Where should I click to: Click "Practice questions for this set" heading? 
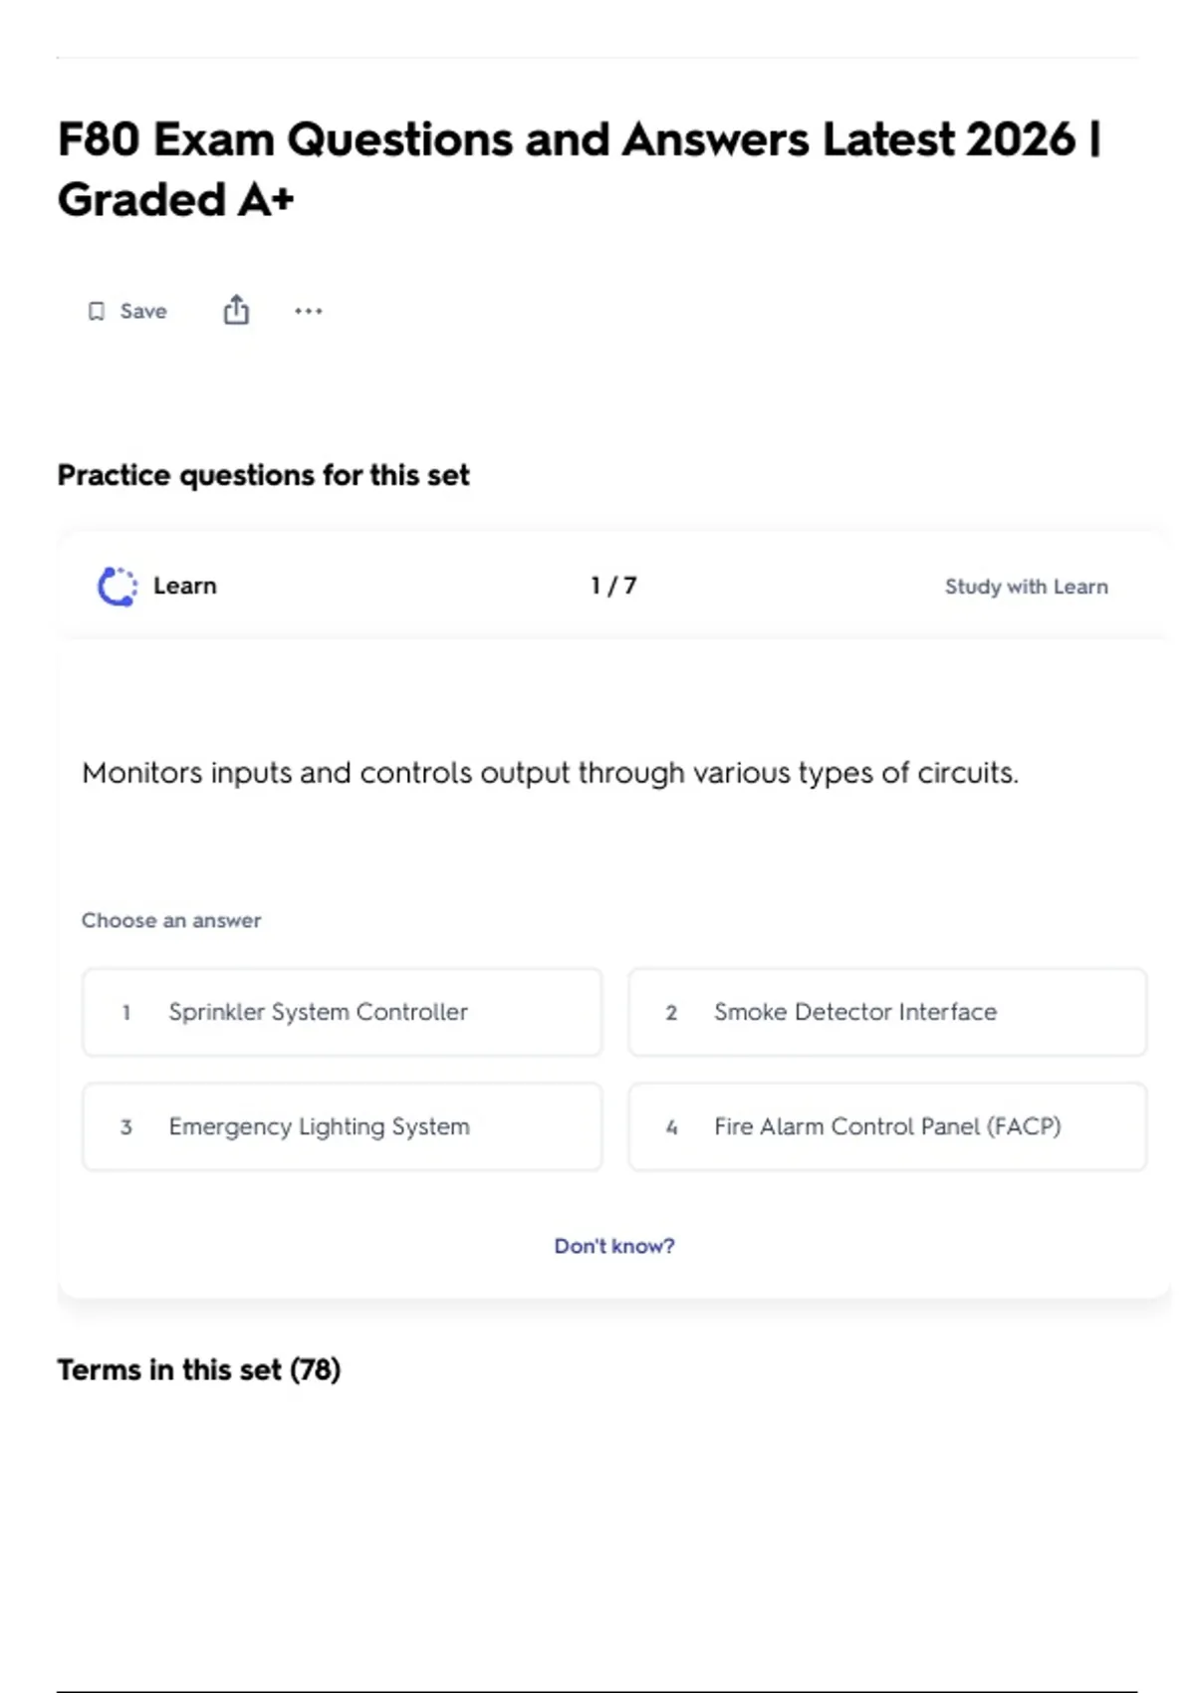(263, 475)
